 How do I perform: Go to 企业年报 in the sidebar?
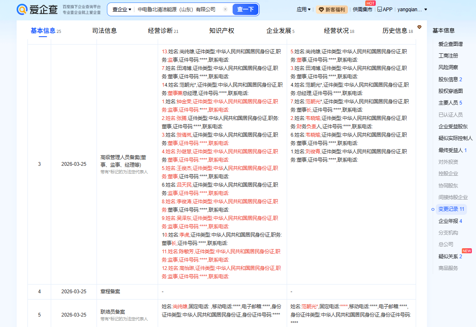pos(450,221)
